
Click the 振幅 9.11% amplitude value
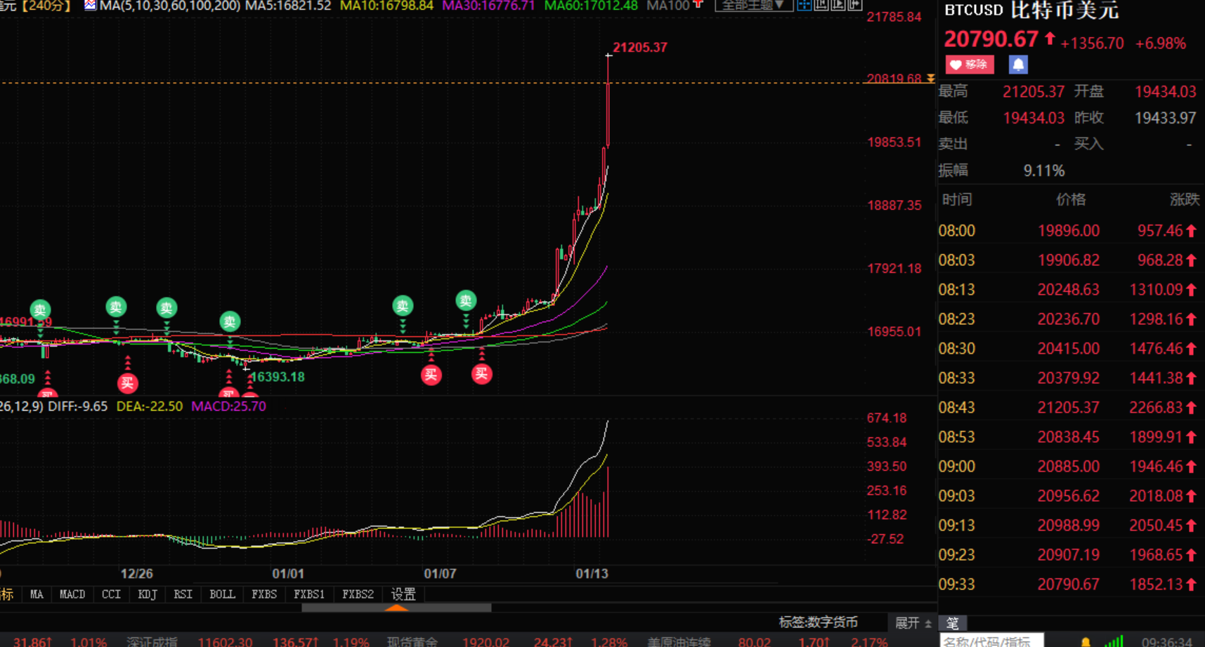(1044, 171)
